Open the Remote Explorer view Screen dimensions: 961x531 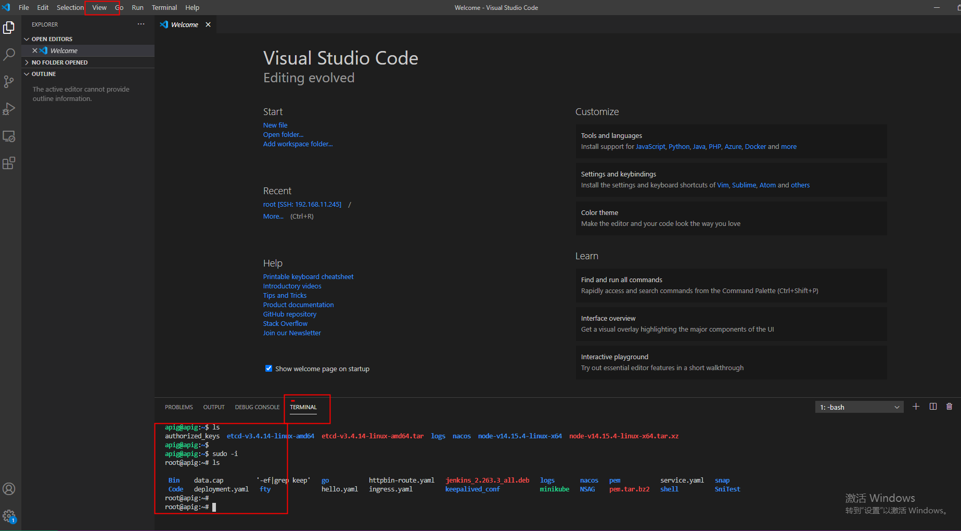click(9, 136)
